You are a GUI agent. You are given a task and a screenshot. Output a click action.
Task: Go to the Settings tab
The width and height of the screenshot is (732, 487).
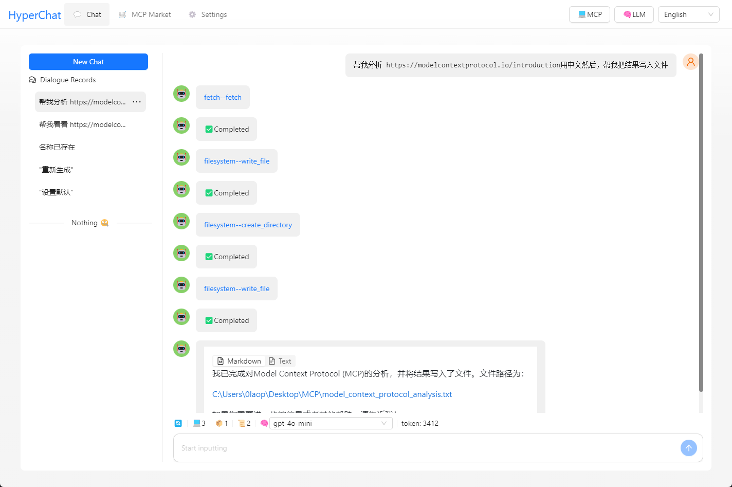[x=208, y=14]
